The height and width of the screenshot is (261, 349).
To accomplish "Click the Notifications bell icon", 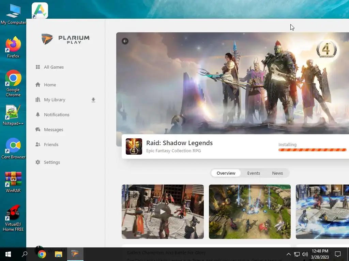I will point(38,115).
